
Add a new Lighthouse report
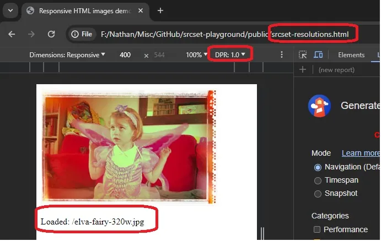coord(303,70)
